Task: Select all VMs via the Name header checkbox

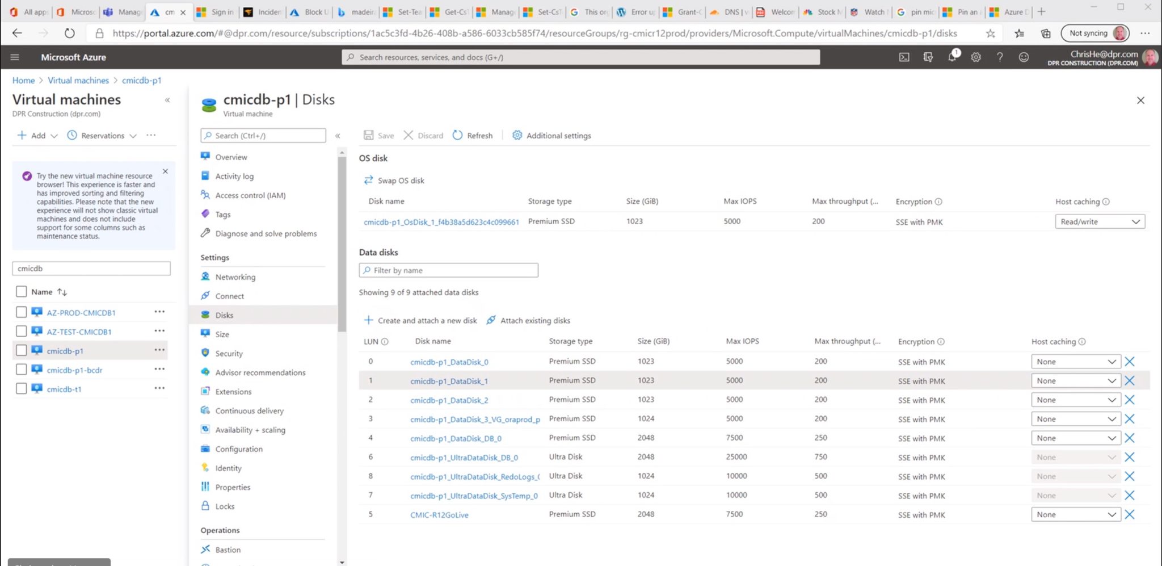Action: 21,291
